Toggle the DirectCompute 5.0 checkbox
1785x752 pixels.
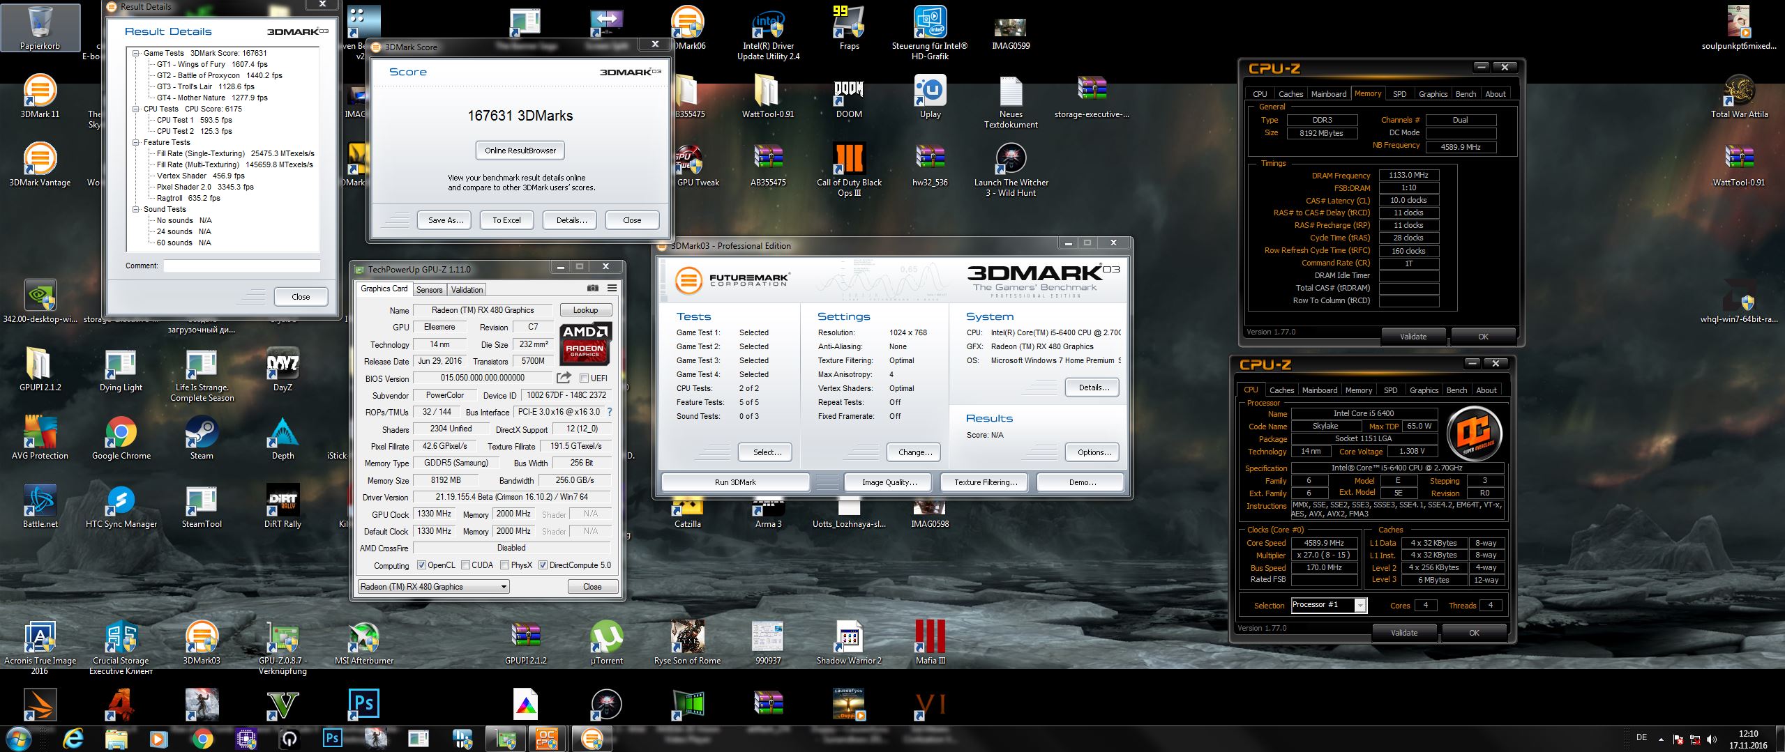point(543,565)
